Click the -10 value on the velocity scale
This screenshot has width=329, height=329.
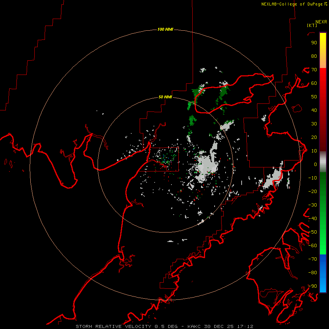click(313, 178)
